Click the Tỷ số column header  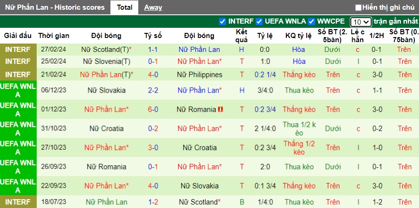click(153, 36)
